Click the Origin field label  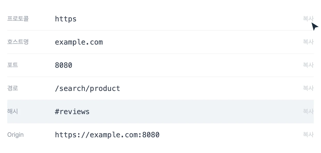pos(16,135)
